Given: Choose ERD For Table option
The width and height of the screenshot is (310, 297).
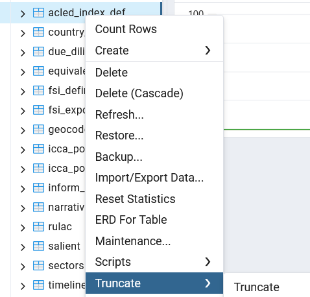Looking at the screenshot, I should click(x=154, y=220).
